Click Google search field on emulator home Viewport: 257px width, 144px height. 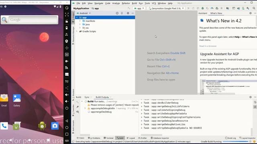(x=33, y=20)
